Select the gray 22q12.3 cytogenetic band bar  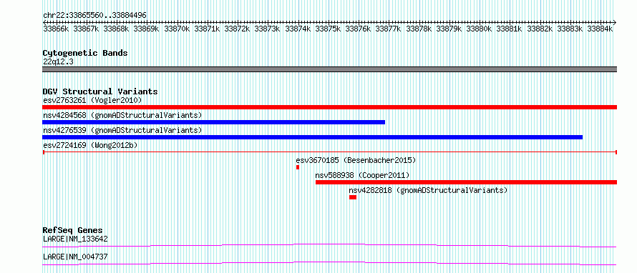tap(329, 69)
